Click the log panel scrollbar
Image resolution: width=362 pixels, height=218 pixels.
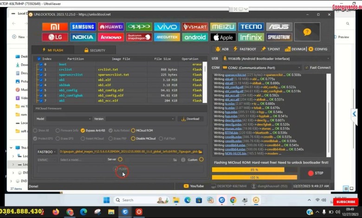click(x=329, y=115)
